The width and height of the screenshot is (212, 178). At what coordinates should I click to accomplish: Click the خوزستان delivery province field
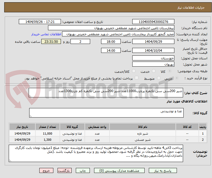pos(153,58)
